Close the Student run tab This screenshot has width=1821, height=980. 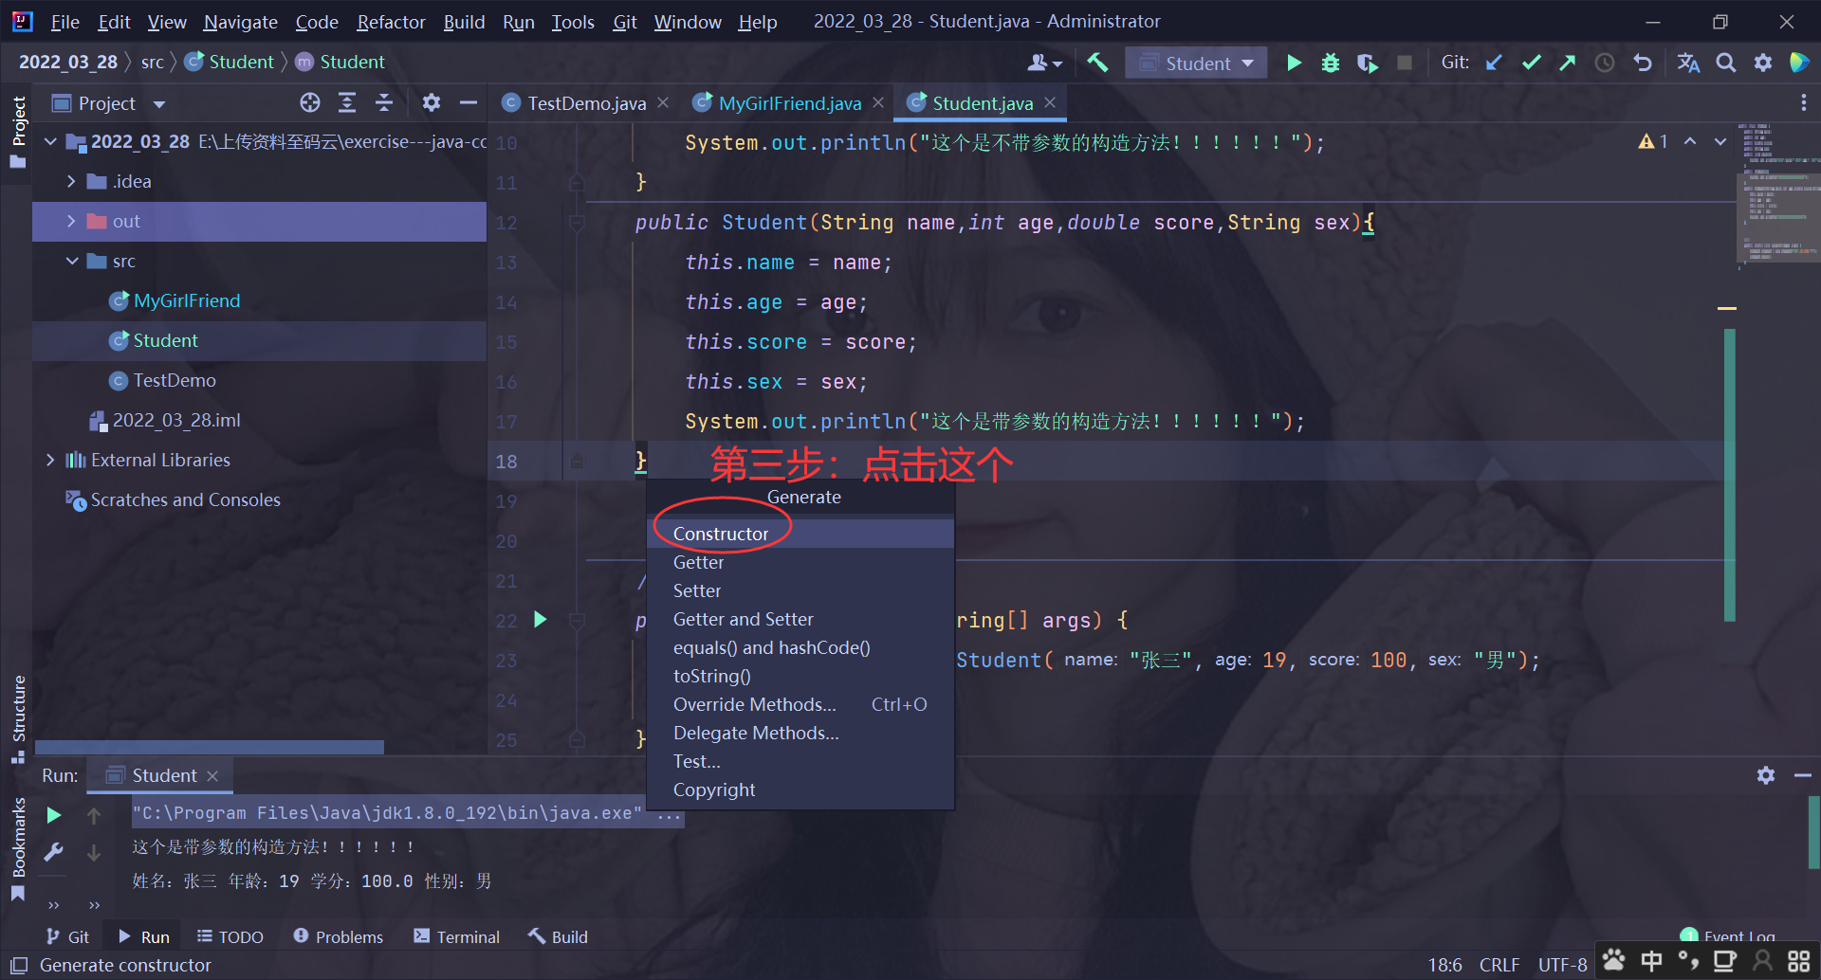(212, 775)
